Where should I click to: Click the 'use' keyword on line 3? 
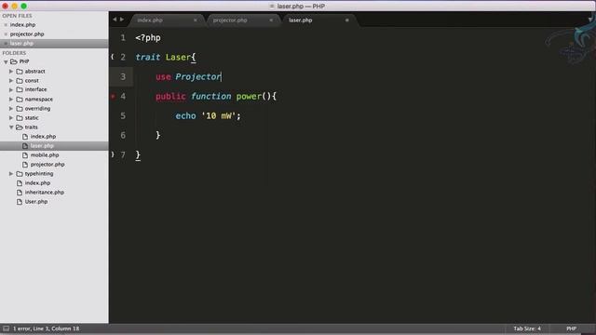tap(163, 76)
